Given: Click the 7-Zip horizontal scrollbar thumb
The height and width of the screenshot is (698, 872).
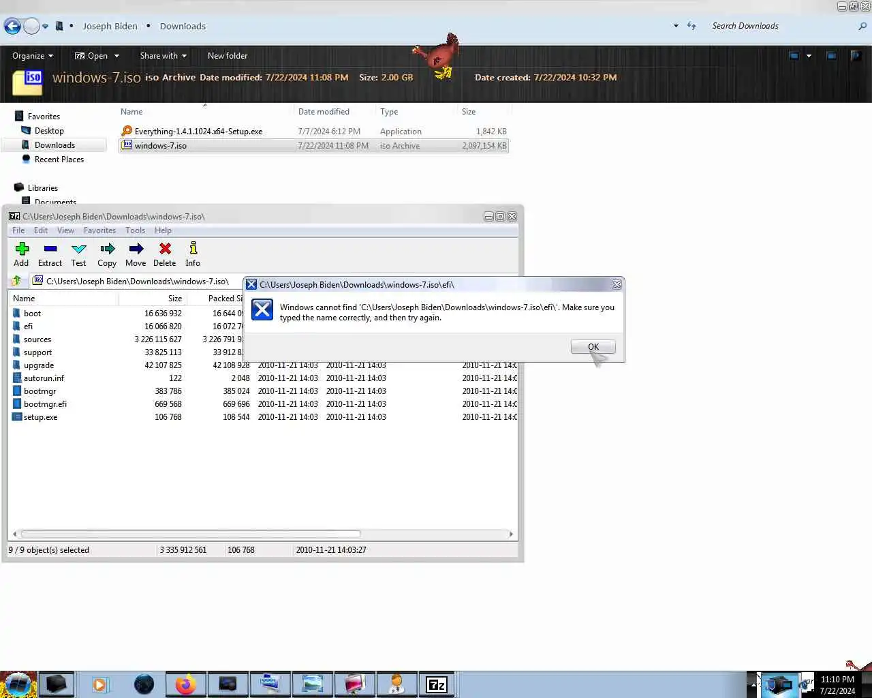Looking at the screenshot, I should [190, 534].
